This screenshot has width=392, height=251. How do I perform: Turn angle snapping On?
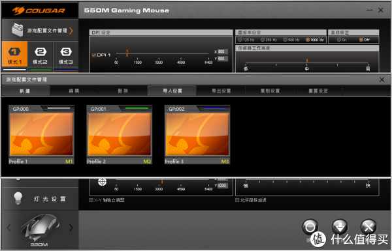pyautogui.click(x=338, y=40)
